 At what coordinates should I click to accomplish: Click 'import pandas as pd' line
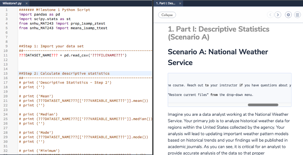[39, 14]
